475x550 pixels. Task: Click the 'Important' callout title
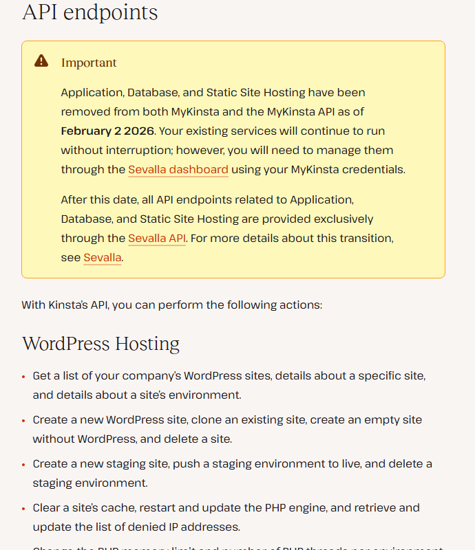(x=89, y=63)
